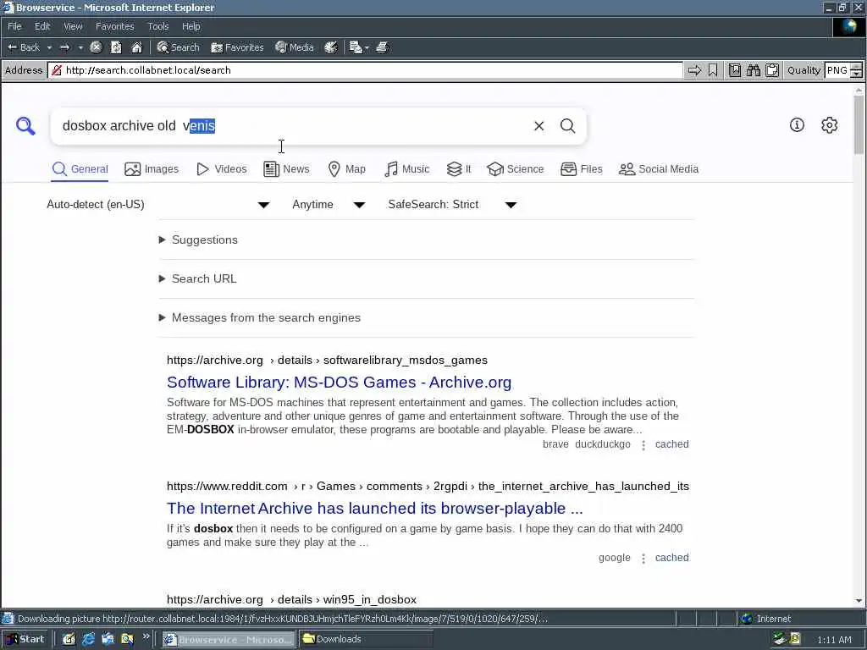
Task: Click the Forward arrow toolbar icon
Action: [64, 47]
